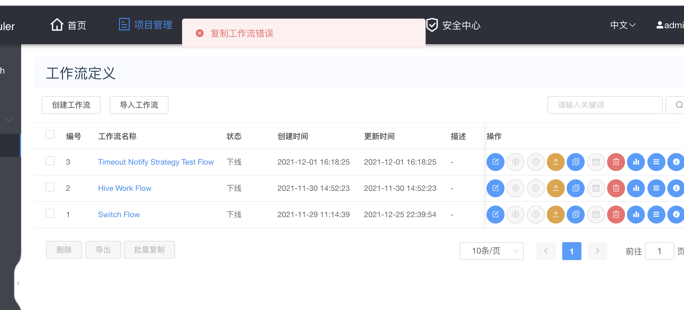
Task: Open the 安全中心 security center menu
Action: pyautogui.click(x=454, y=25)
